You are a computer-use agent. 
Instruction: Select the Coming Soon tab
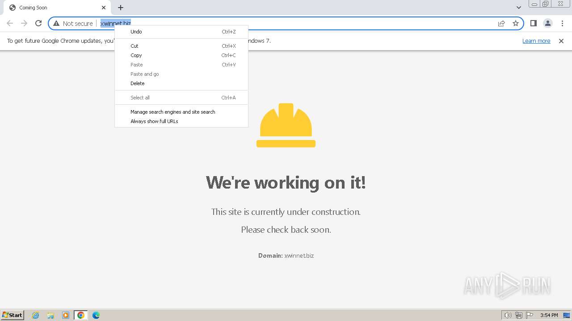(57, 8)
